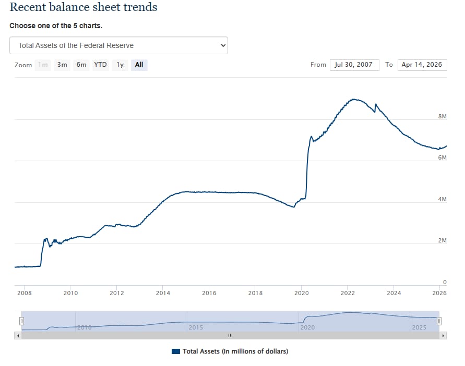Click the 2022 x-axis label
The image size is (465, 366).
click(348, 293)
